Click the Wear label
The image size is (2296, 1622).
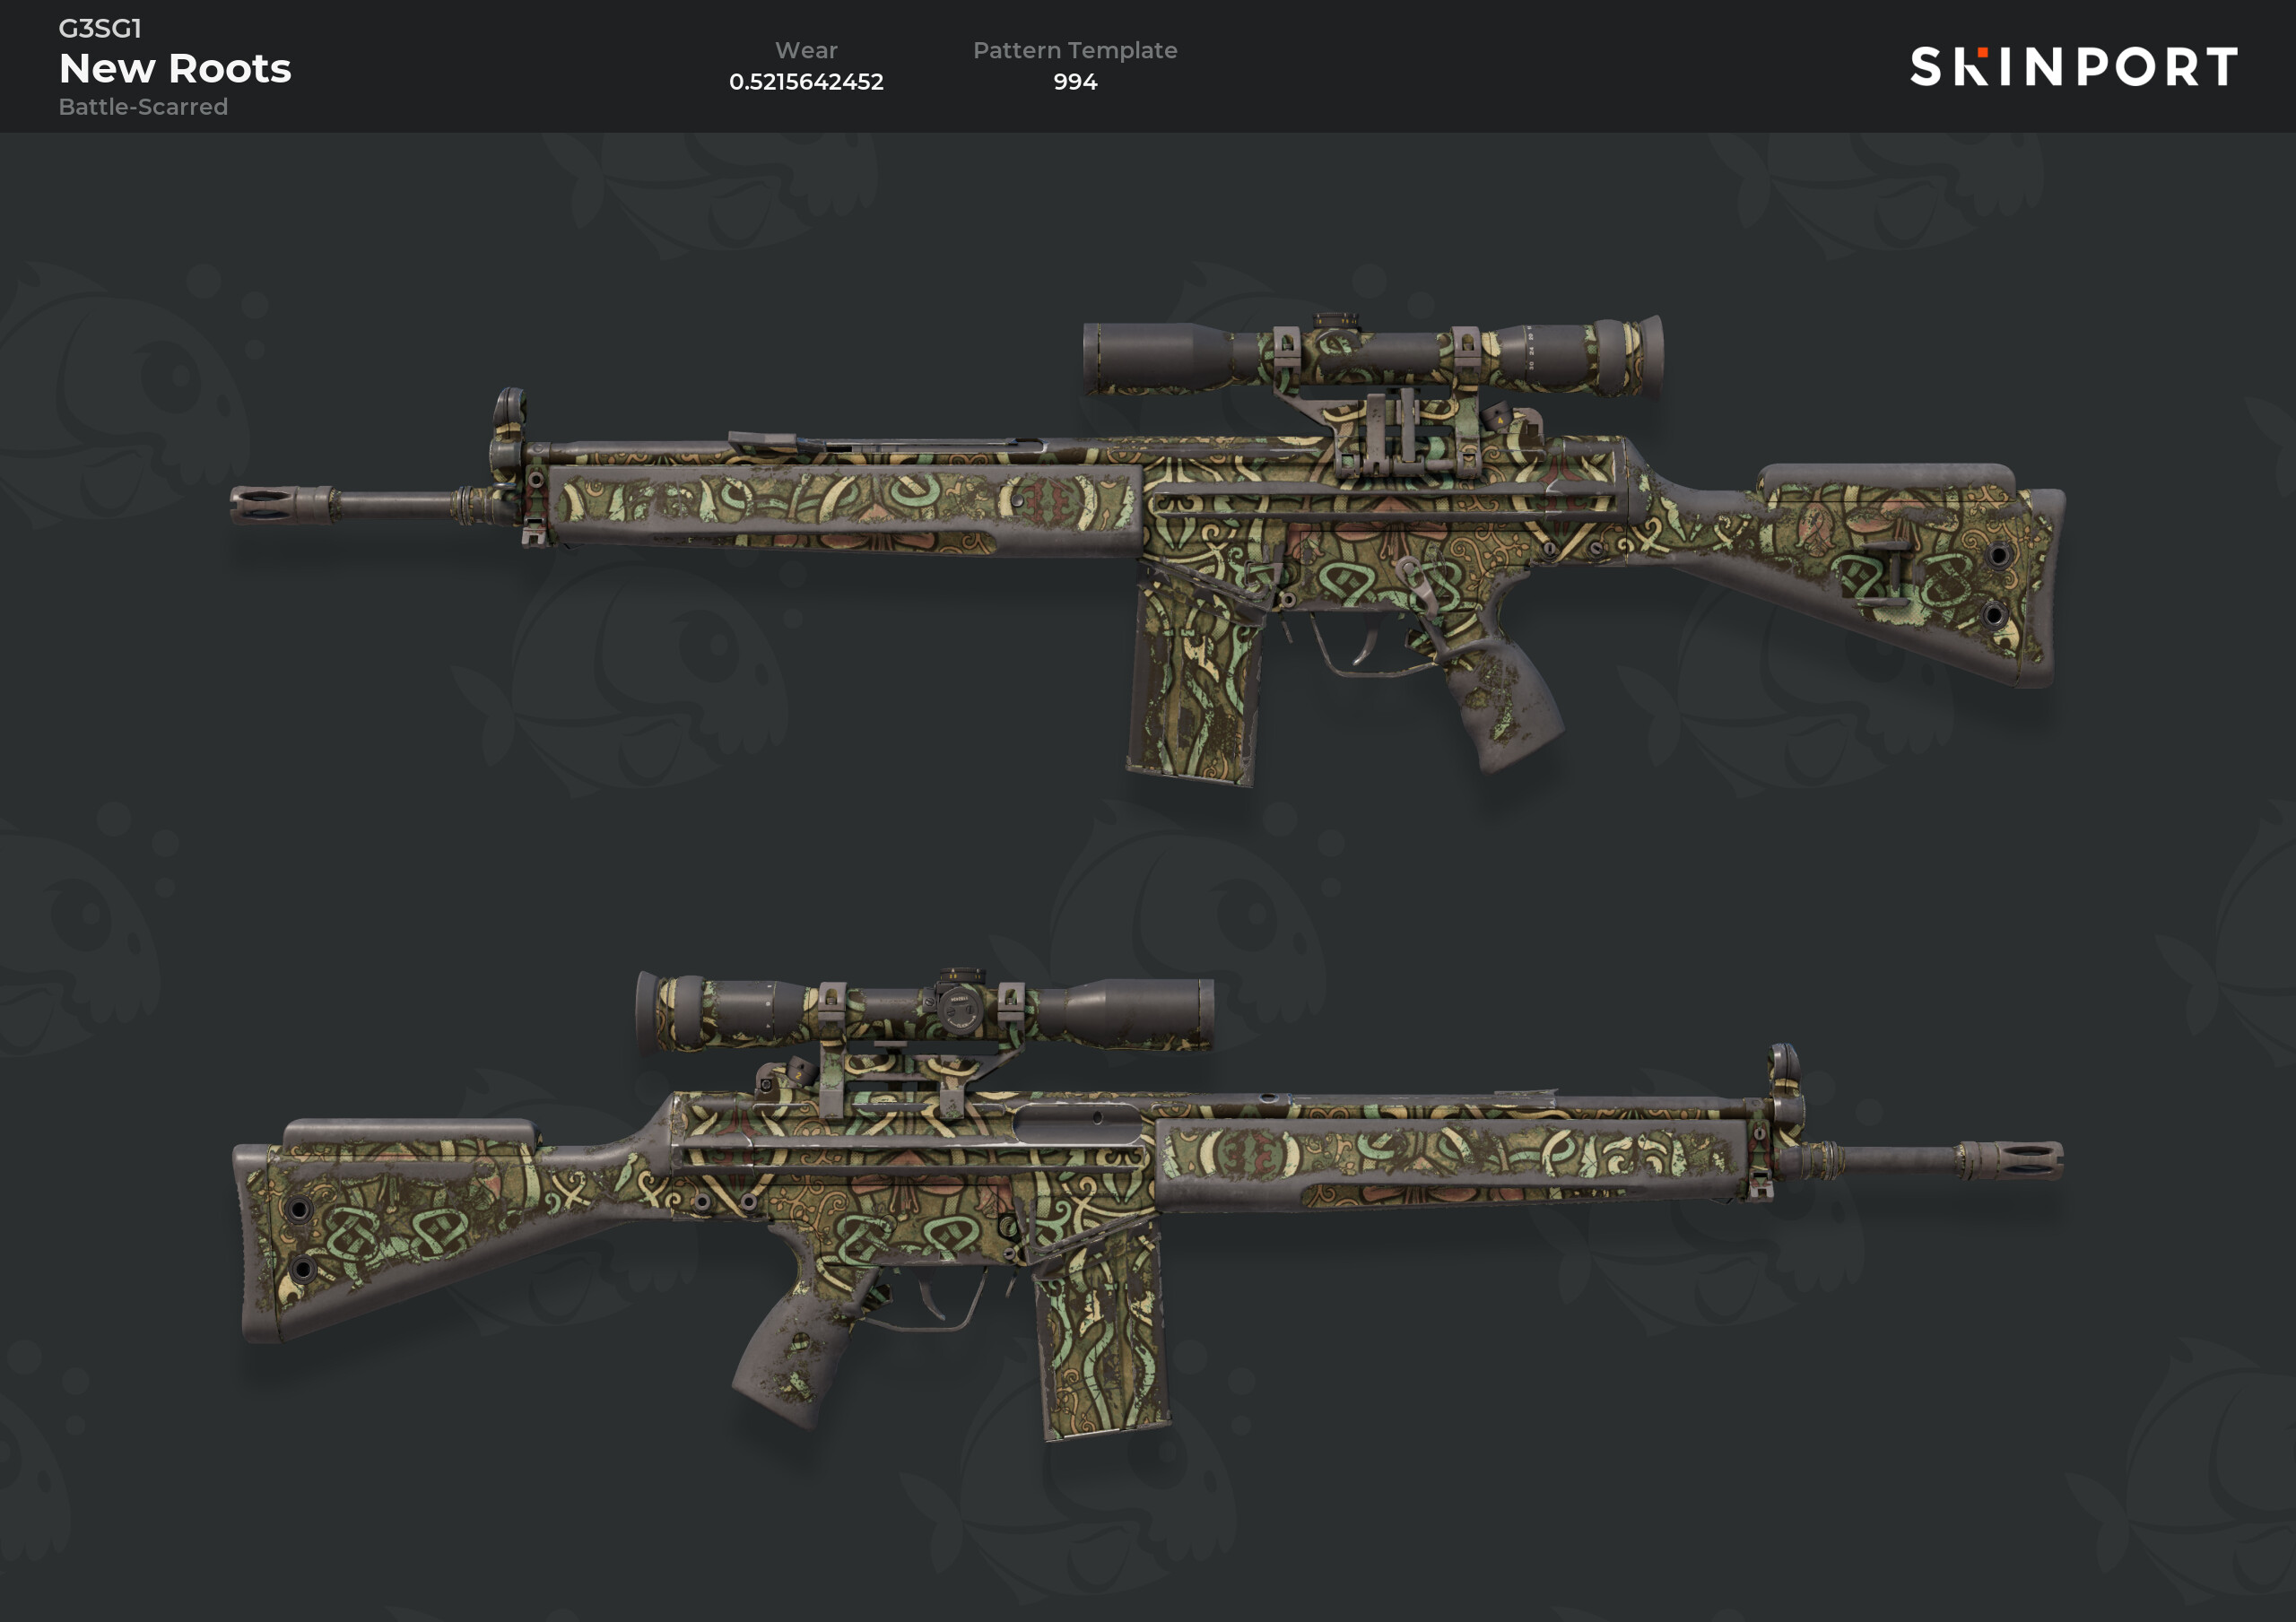pos(806,50)
